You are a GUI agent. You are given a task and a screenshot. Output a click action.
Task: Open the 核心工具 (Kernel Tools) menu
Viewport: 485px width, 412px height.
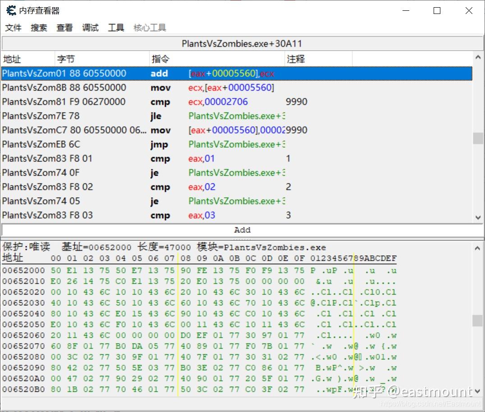[x=149, y=27]
